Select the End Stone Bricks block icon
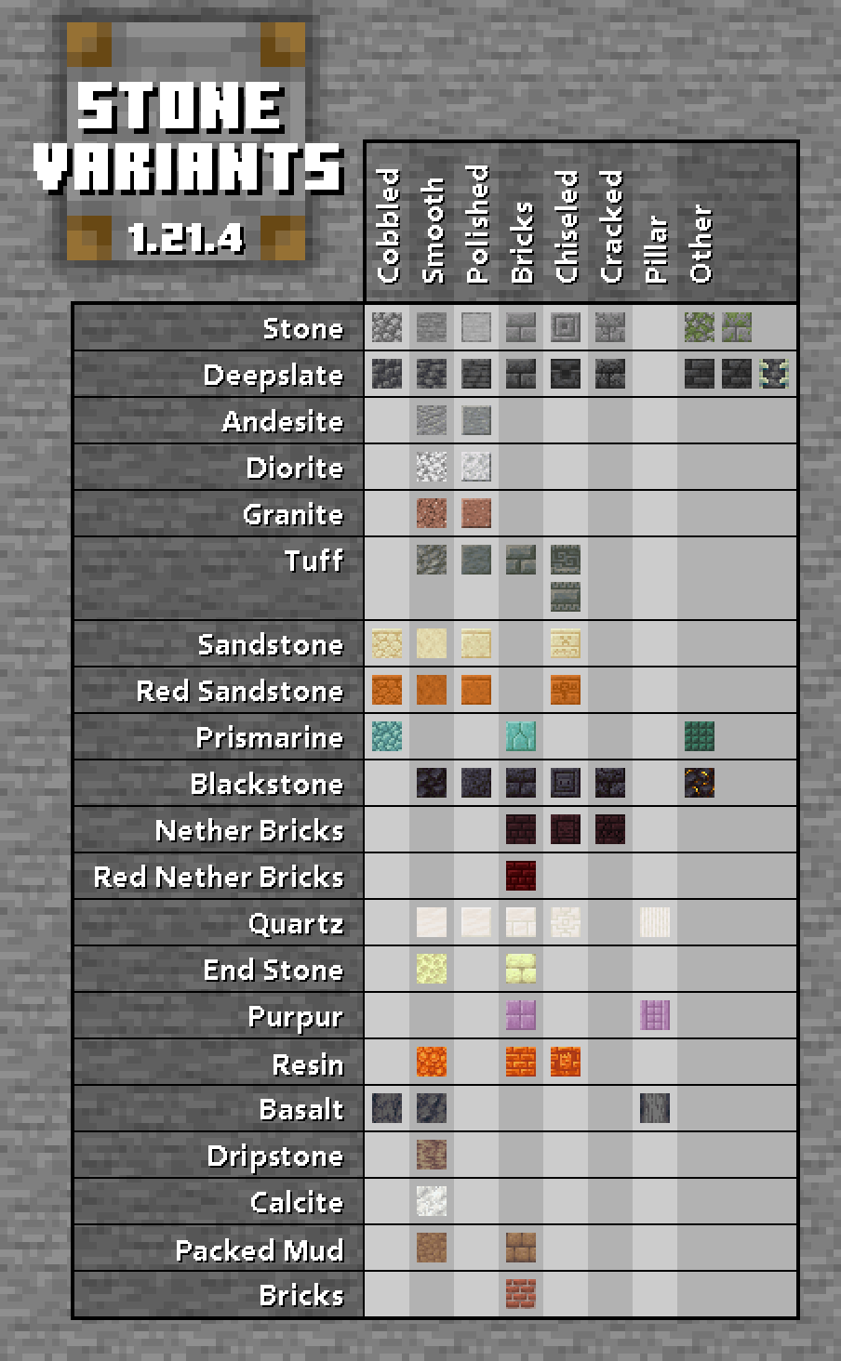This screenshot has width=841, height=1361. [521, 969]
